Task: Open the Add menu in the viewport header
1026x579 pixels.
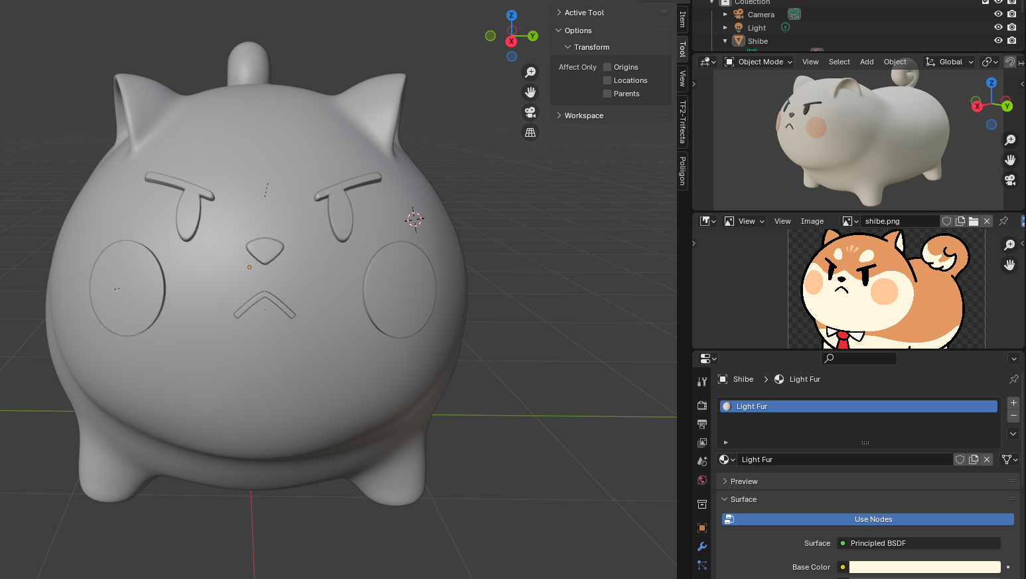Action: point(867,62)
